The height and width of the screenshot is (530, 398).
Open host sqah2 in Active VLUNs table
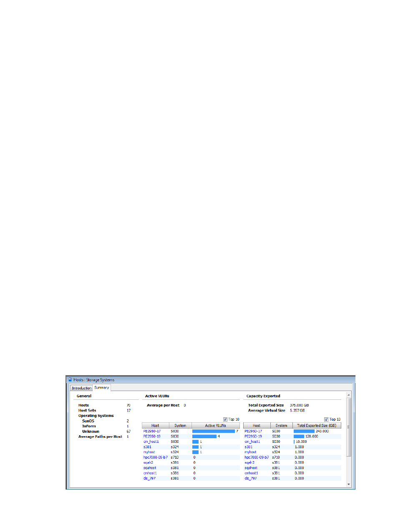(x=148, y=462)
